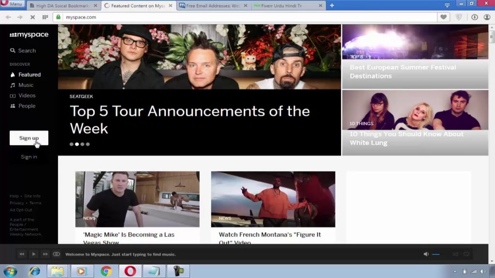Open the Magic Mike article thumbnail
Image resolution: width=495 pixels, height=278 pixels.
tap(137, 199)
